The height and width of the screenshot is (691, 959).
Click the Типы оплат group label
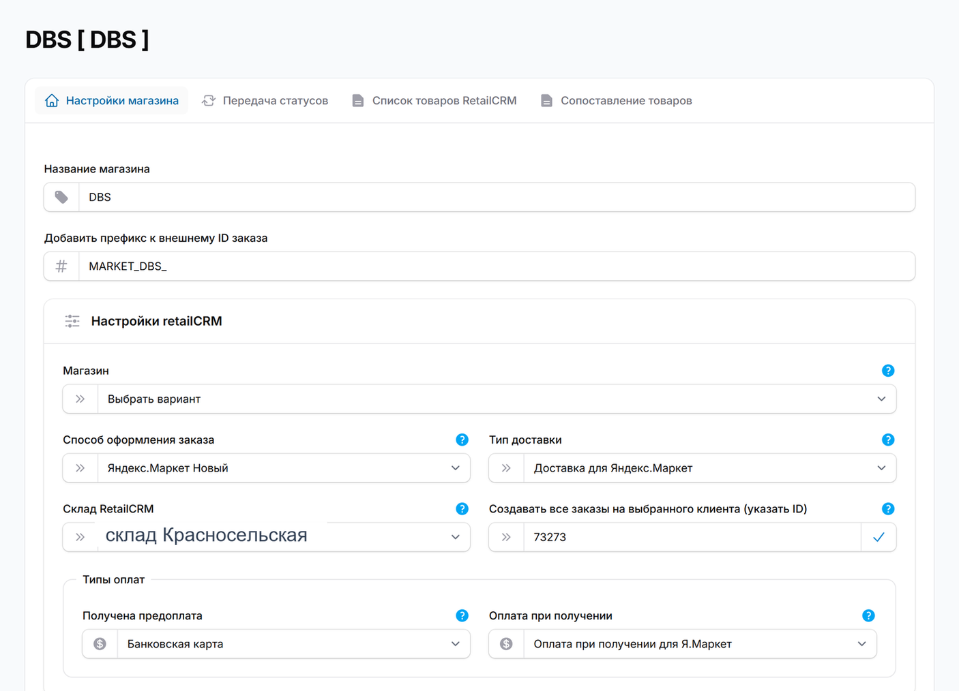[x=114, y=580]
